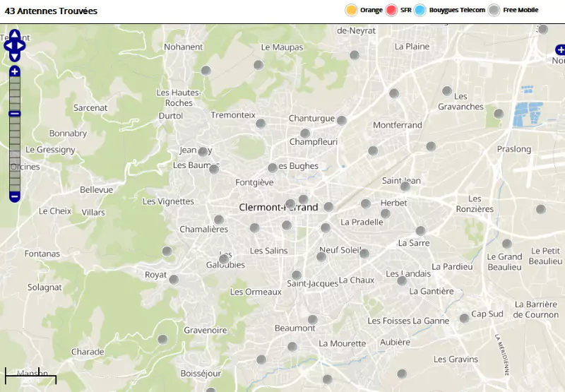Pan the map down with the arrow
565x392 pixels.
click(15, 57)
